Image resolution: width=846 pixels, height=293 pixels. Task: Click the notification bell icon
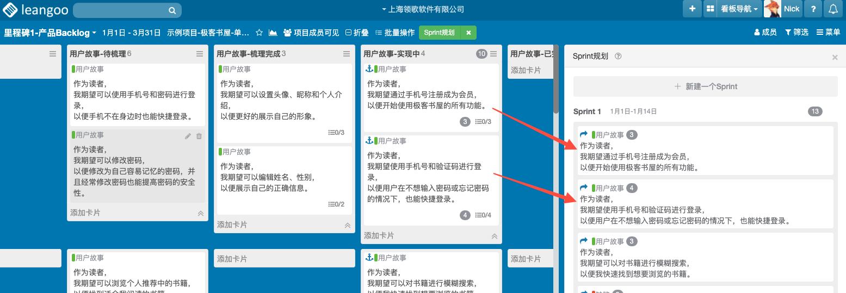832,9
